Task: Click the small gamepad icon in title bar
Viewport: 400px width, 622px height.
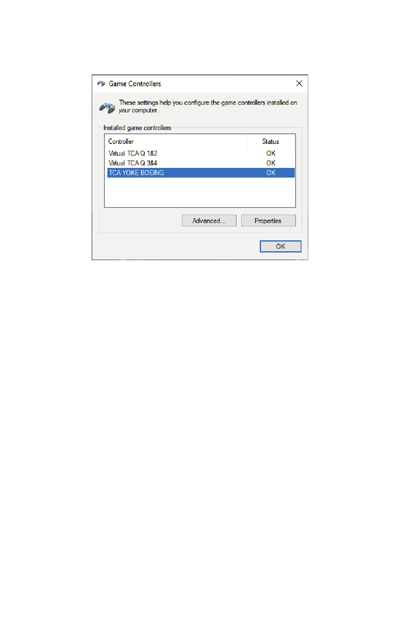Action: tap(101, 83)
